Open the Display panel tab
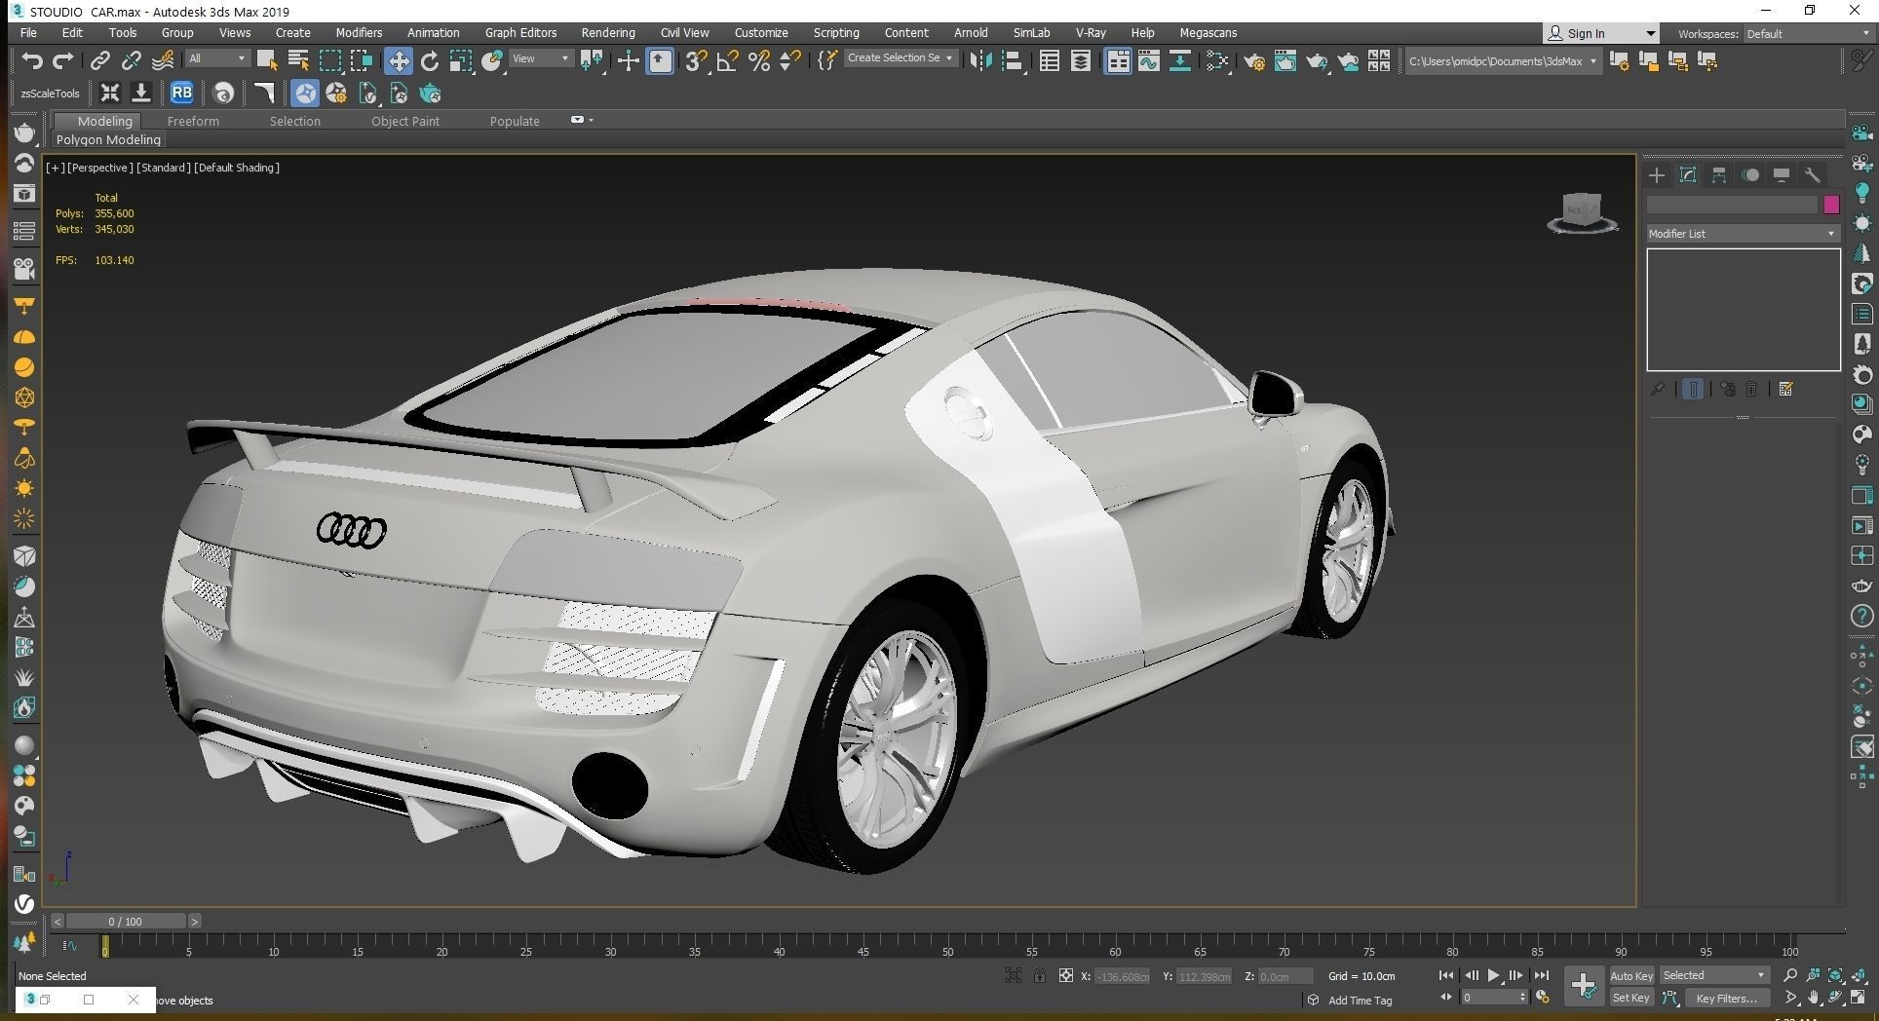 pos(1782,175)
